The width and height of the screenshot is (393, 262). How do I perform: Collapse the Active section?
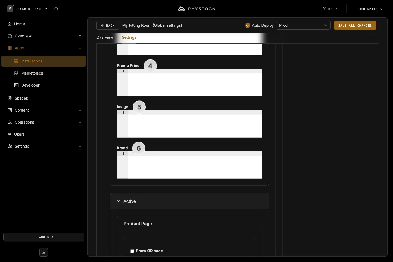pyautogui.click(x=118, y=201)
